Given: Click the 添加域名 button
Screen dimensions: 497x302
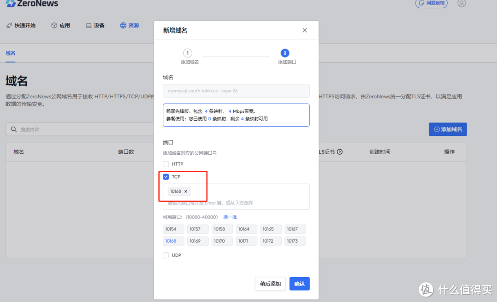Looking at the screenshot, I should pyautogui.click(x=447, y=129).
